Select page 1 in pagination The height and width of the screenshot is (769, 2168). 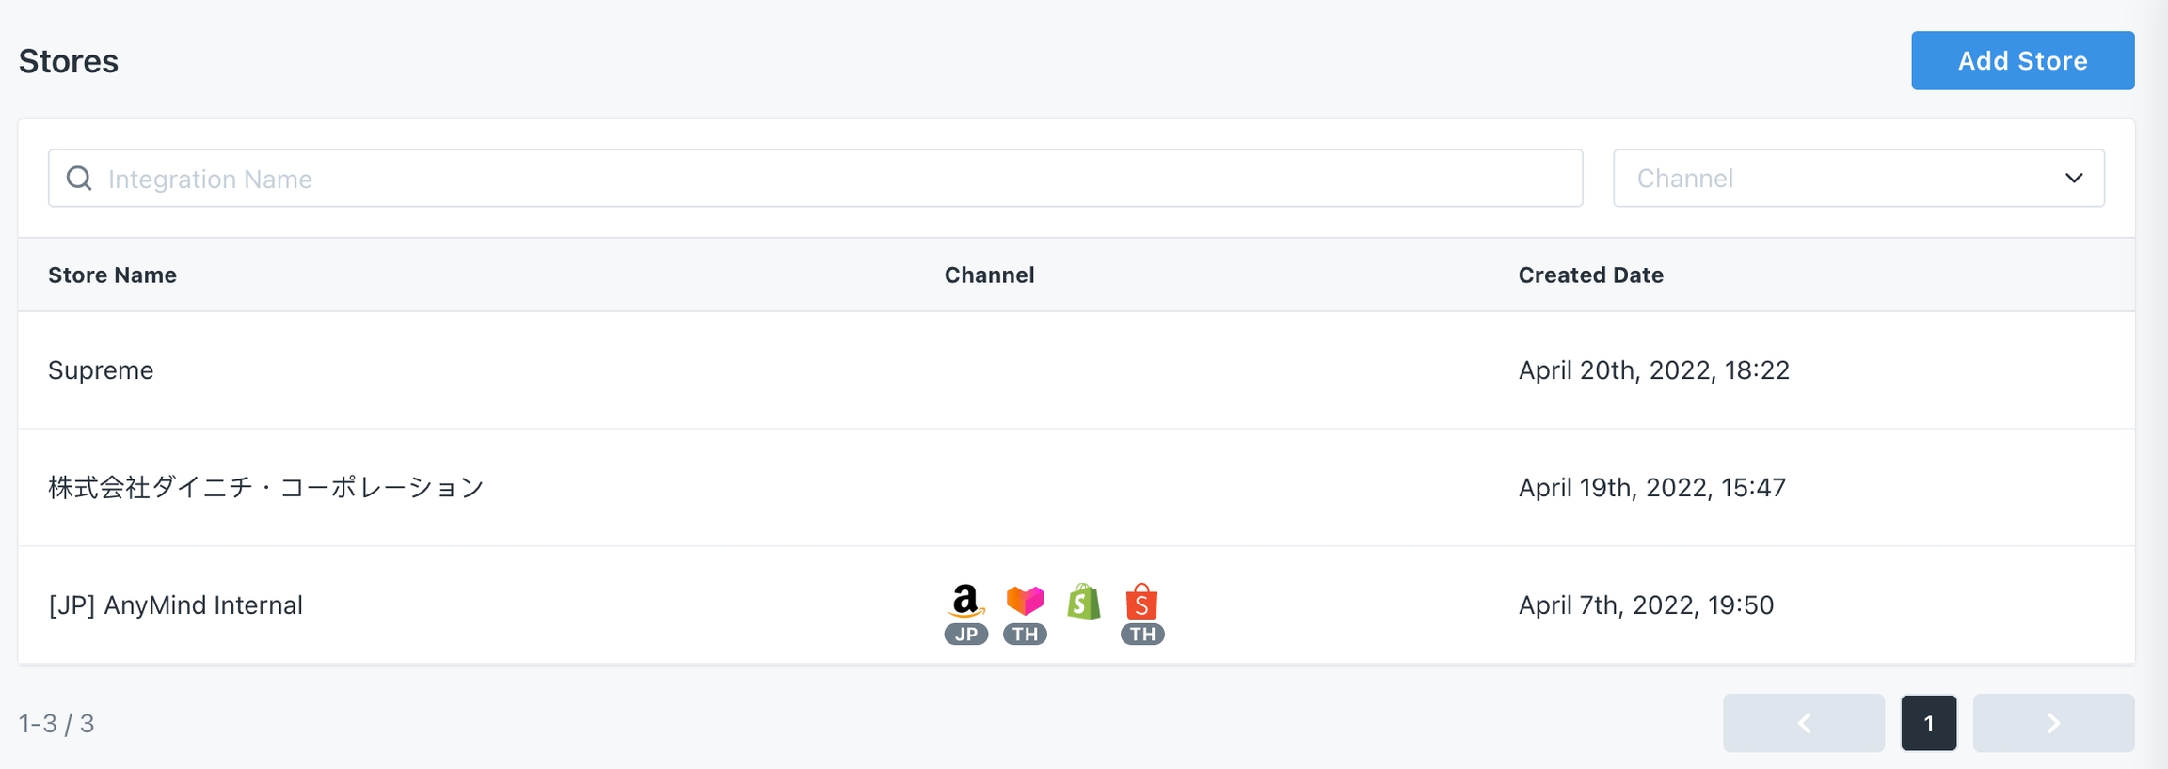coord(1928,723)
